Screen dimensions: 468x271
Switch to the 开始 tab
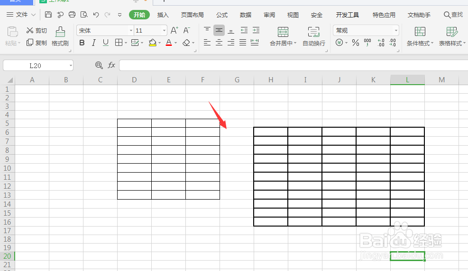click(139, 15)
